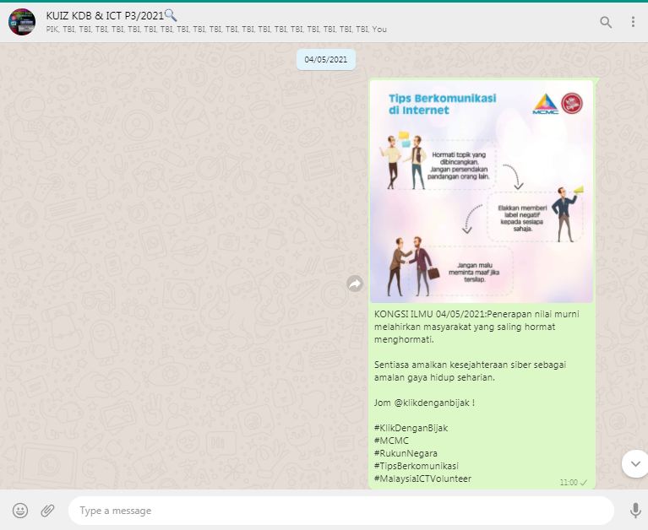Click the #KlikDenganBijak hashtag

pos(411,428)
